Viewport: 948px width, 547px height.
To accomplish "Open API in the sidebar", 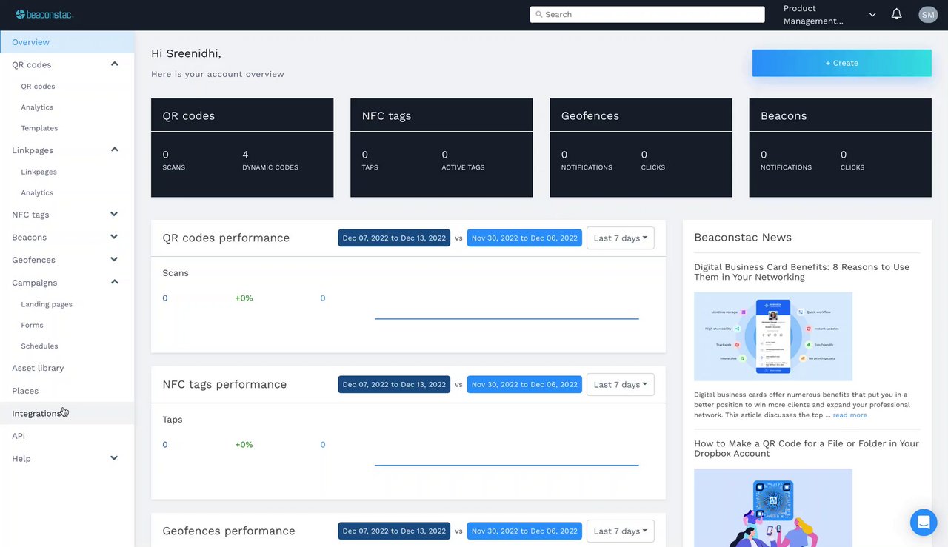I will click(x=19, y=436).
